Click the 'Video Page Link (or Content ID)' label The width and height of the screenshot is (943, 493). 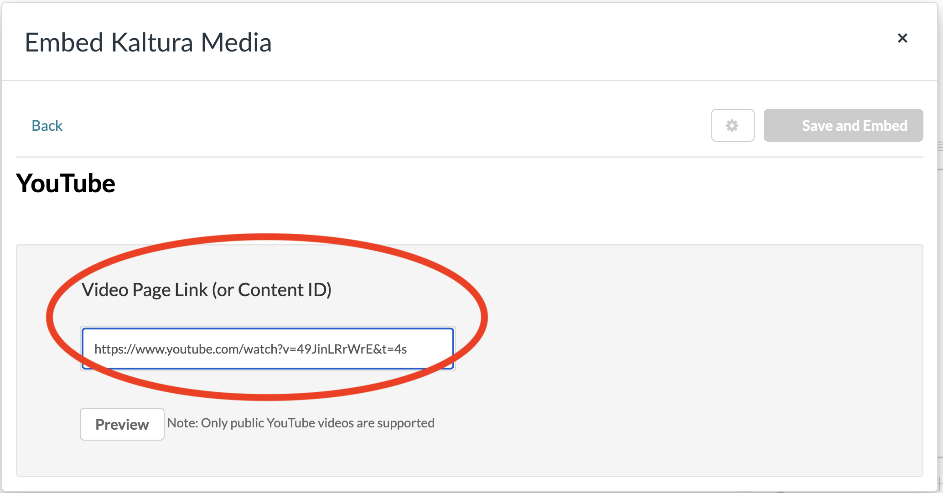coord(206,290)
